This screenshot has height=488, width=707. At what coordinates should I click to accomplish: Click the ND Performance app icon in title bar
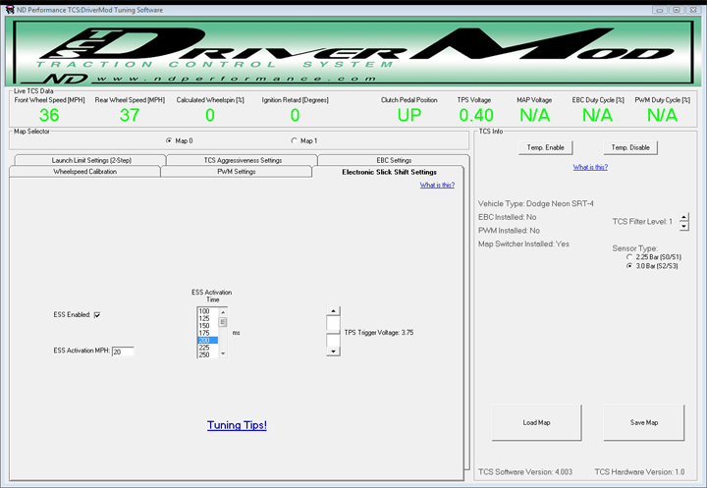[10, 10]
